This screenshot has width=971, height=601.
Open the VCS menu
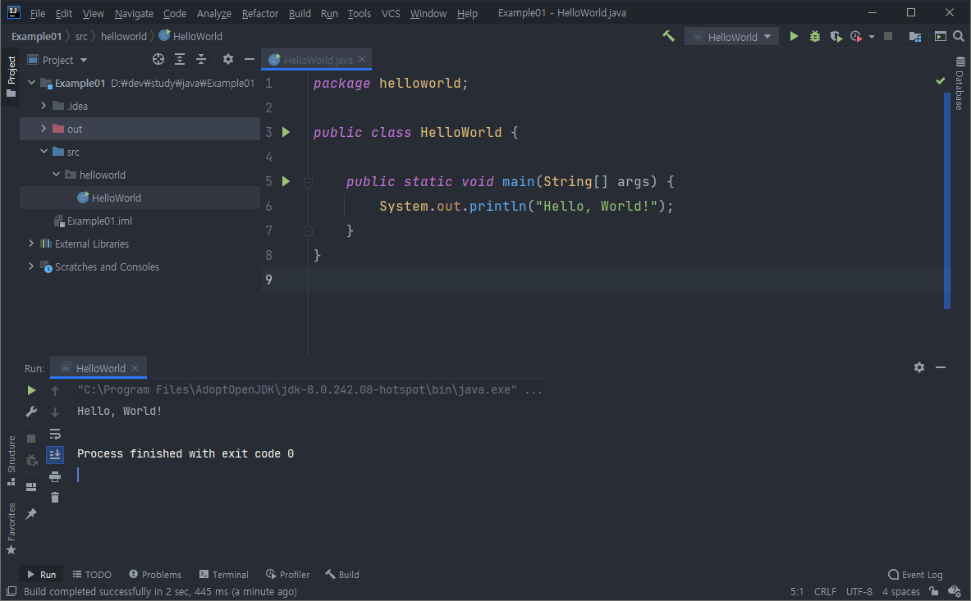[391, 13]
